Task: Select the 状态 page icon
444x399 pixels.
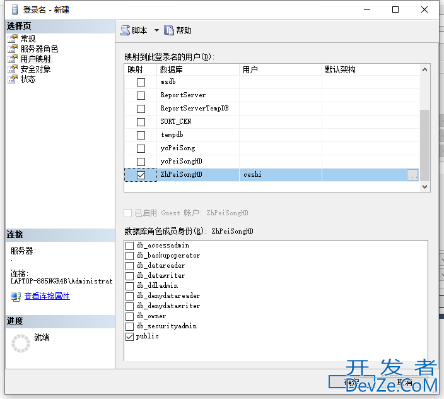Action: pos(13,79)
